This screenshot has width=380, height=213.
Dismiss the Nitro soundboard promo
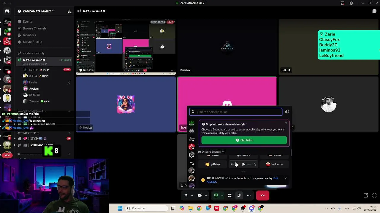click(286, 123)
